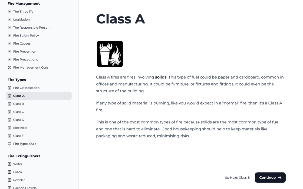This screenshot has height=189, width=303.
Task: Click the document icon next to Water
Action: [x=10, y=164]
